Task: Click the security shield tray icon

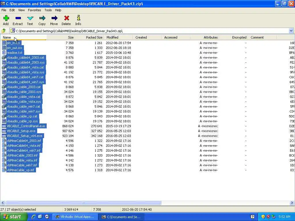Action: 263,217
